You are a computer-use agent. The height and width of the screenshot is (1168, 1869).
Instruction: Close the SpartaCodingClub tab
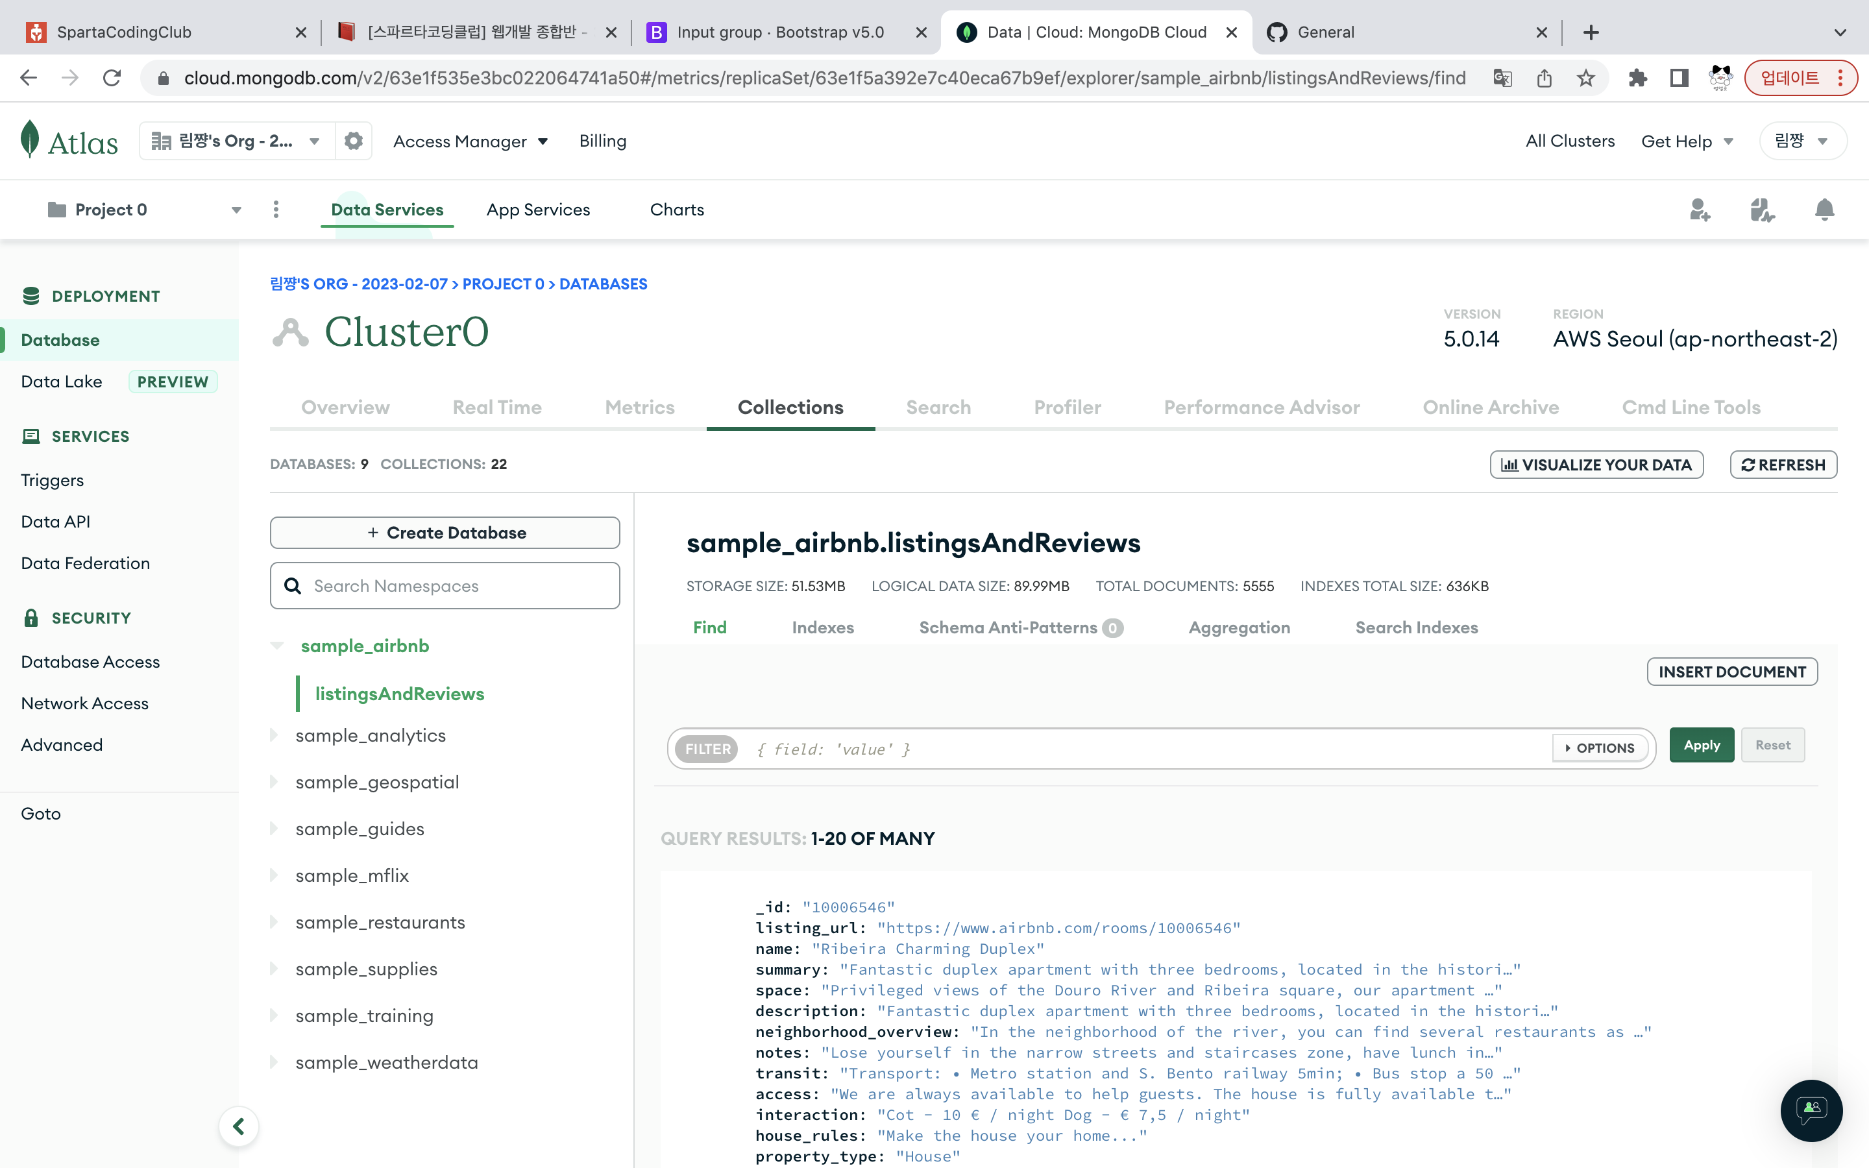coord(301,32)
